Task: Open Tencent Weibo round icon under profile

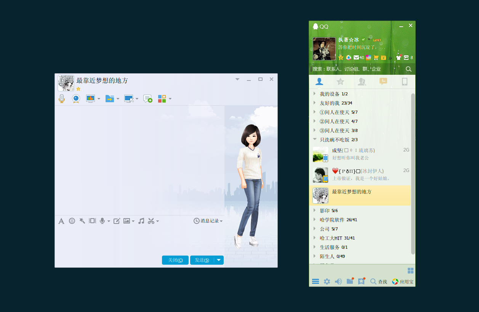Action: 348,58
